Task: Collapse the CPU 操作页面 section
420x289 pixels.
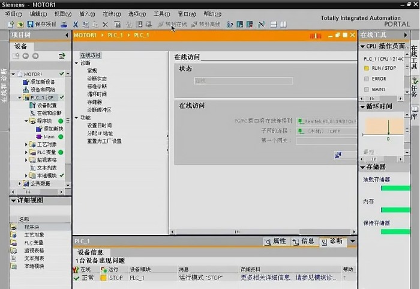Action: pyautogui.click(x=362, y=46)
